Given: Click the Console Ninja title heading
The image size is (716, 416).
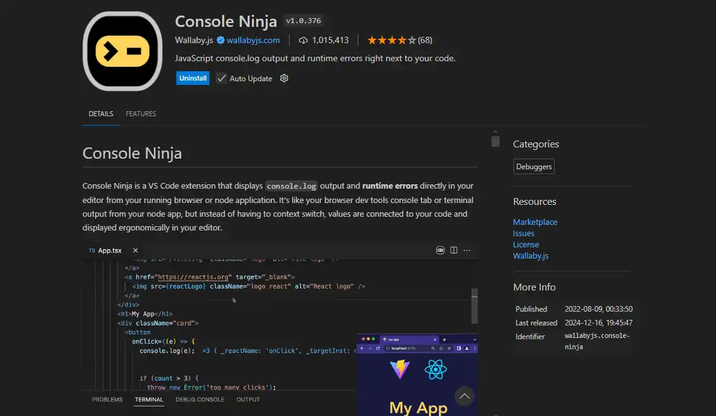Looking at the screenshot, I should point(226,21).
